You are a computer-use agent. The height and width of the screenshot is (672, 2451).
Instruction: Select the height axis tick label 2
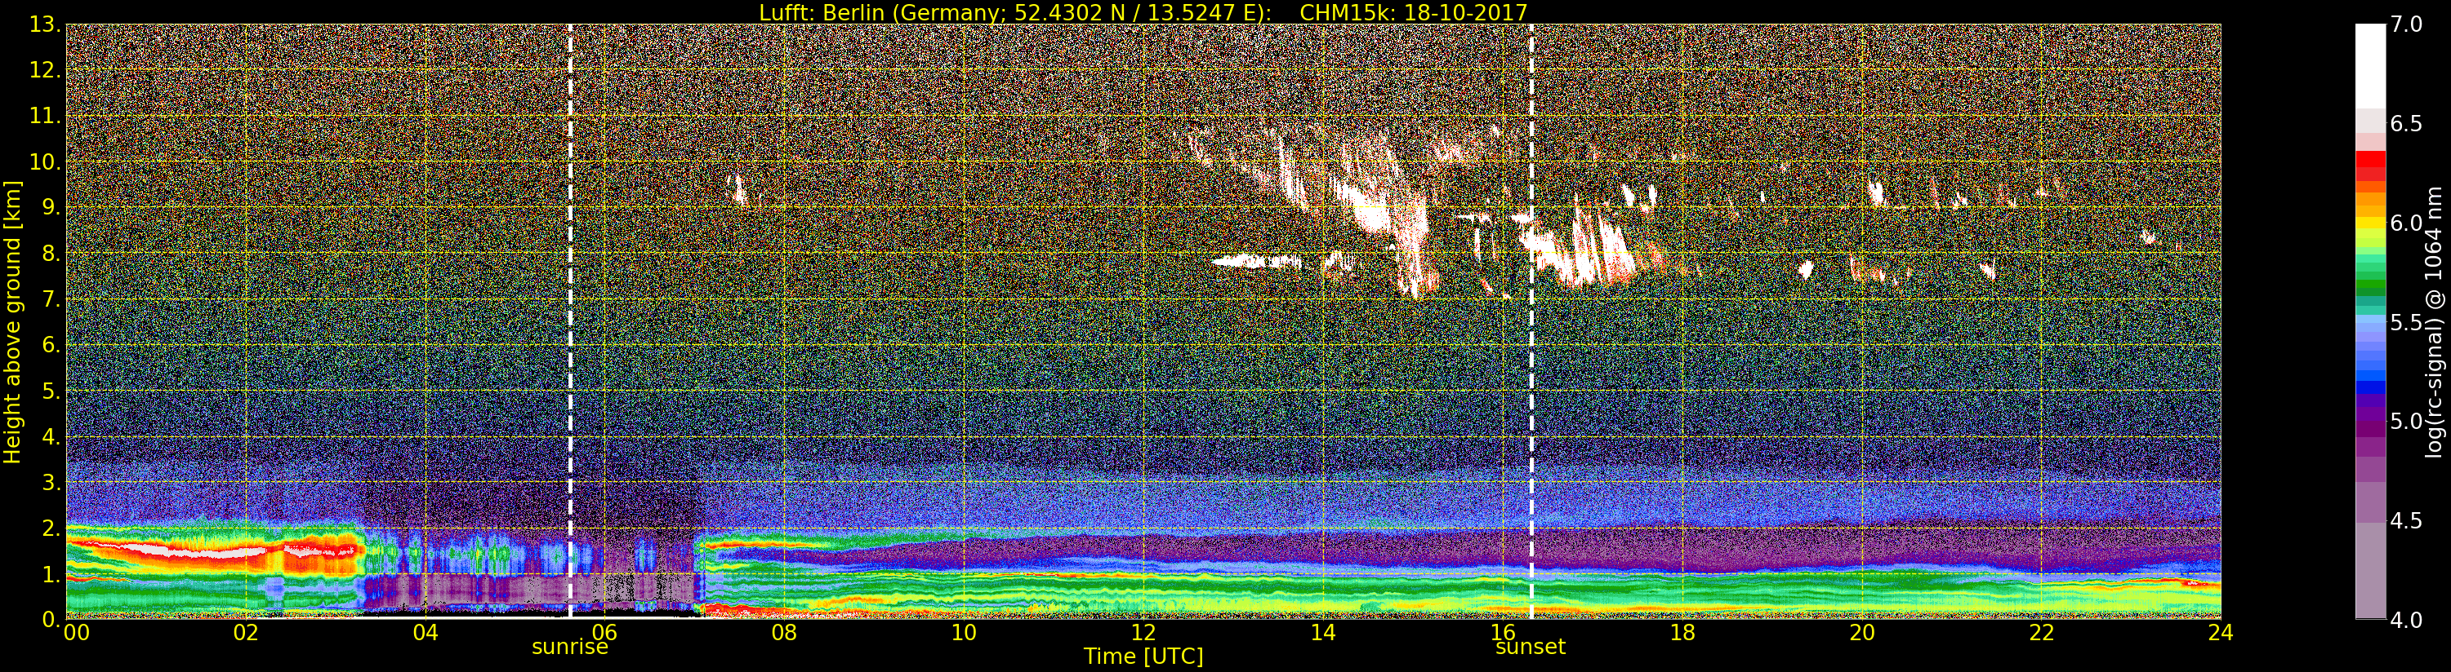(51, 528)
